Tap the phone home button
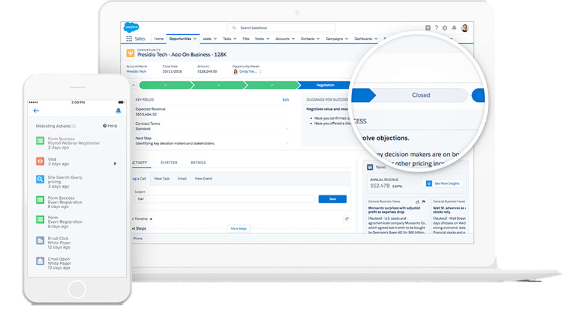573x325 pixels. (x=77, y=289)
